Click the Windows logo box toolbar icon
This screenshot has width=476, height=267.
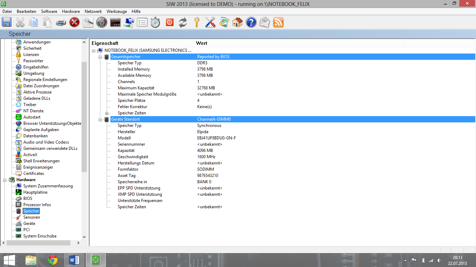pyautogui.click(x=224, y=23)
